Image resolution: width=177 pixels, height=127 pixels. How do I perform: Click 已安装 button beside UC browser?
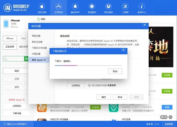point(95,107)
